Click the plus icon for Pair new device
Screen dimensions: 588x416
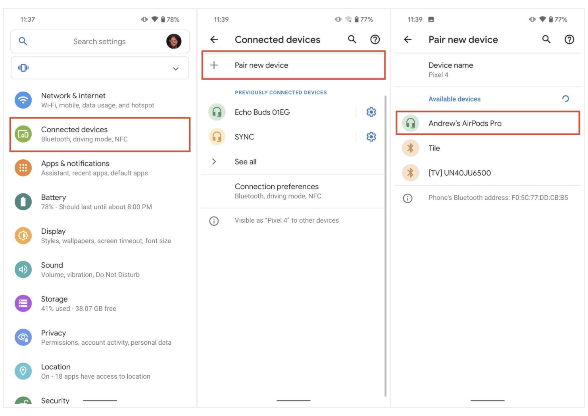pyautogui.click(x=214, y=65)
